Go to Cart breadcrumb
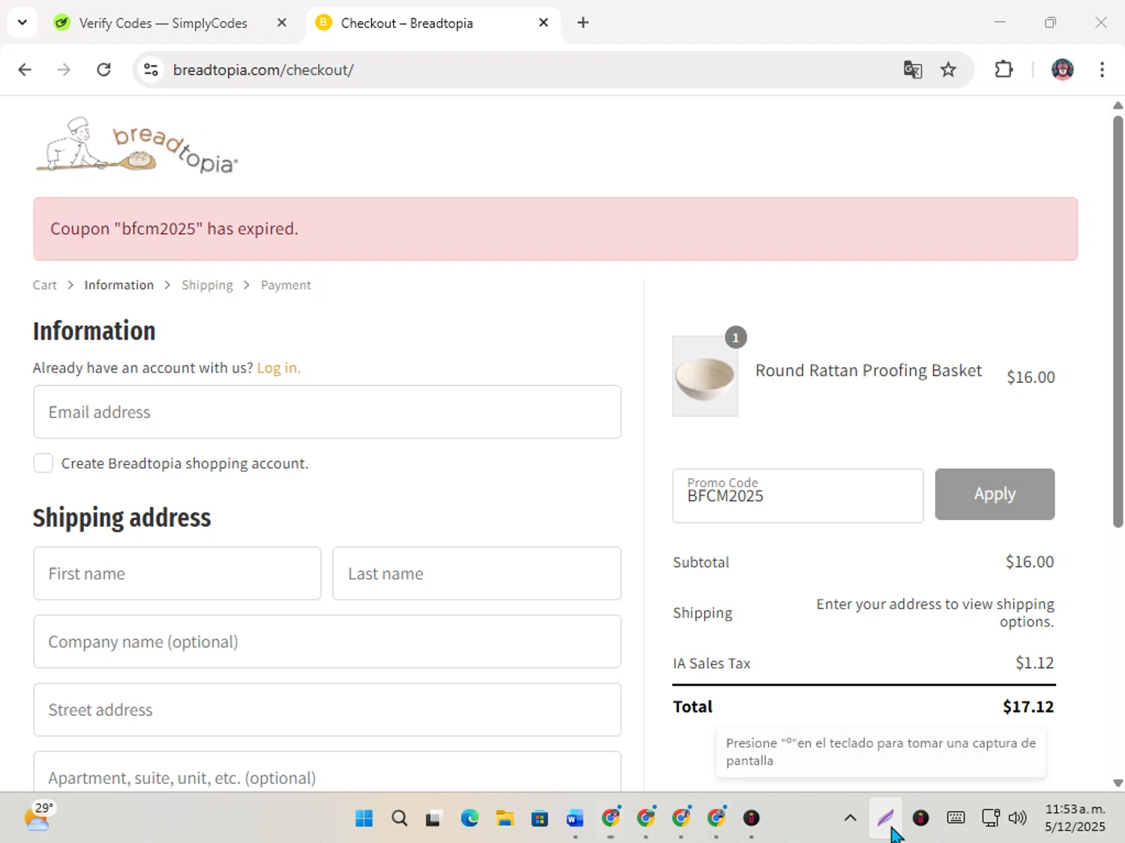This screenshot has height=843, width=1125. 44,285
